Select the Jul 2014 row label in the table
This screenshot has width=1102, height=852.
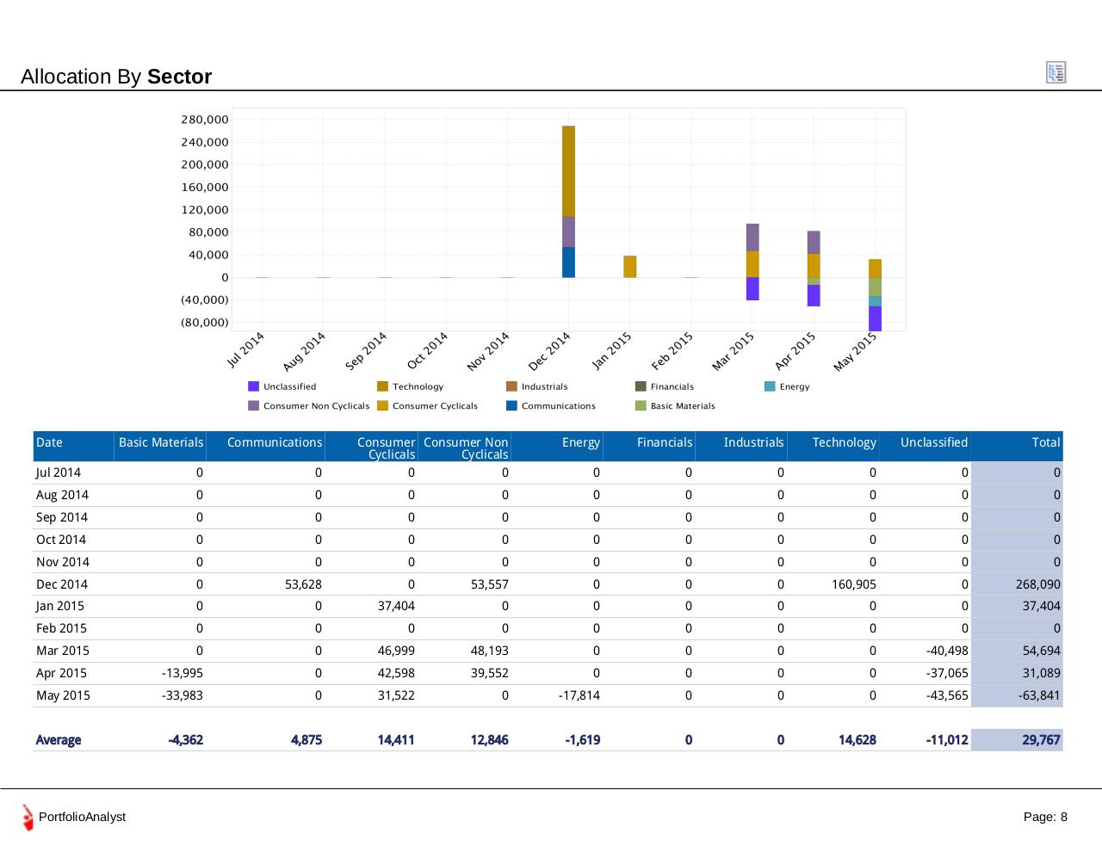tap(59, 472)
